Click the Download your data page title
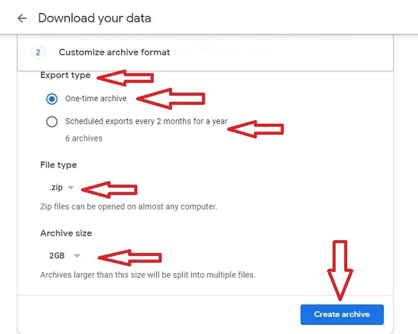 click(x=94, y=18)
